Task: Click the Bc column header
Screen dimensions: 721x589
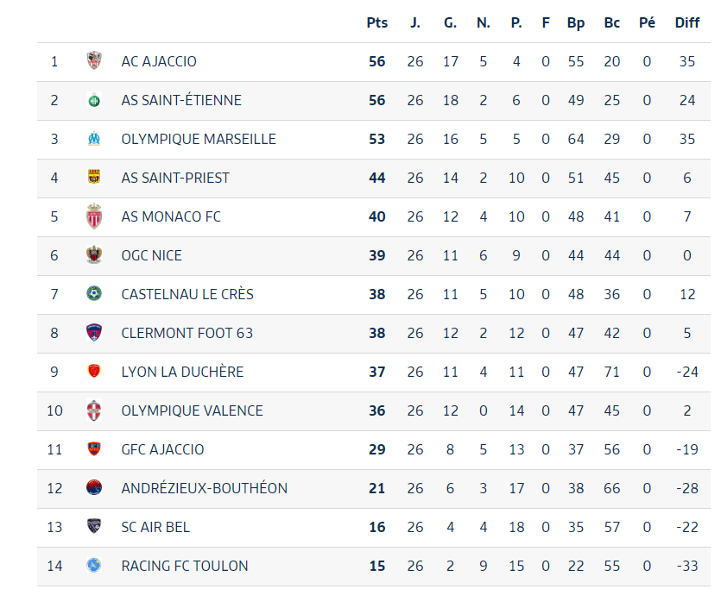Action: [x=612, y=22]
